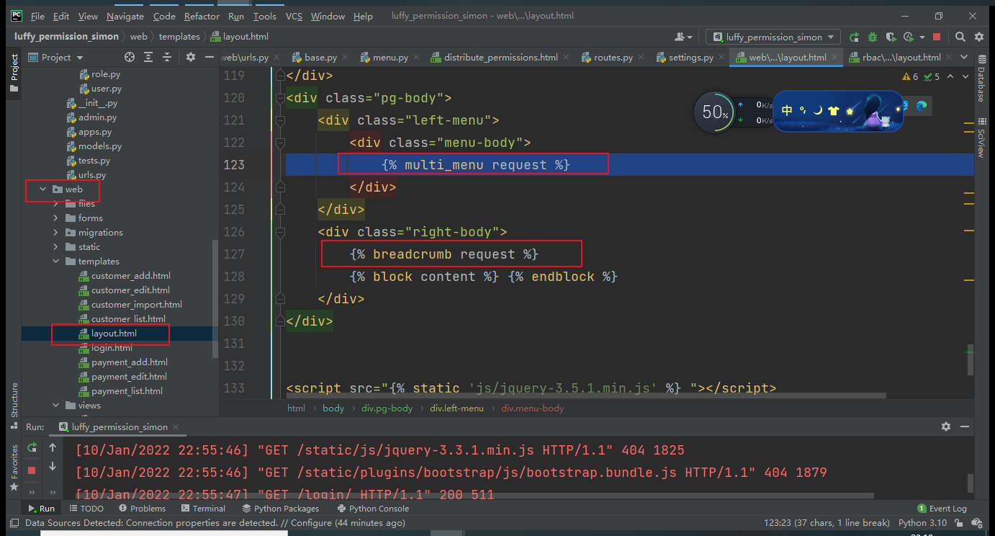
Task: Expand the forms folder
Action: click(x=55, y=218)
